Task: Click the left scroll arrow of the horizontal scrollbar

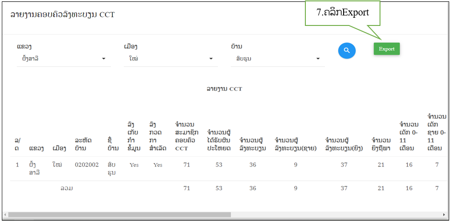Action: pyautogui.click(x=5, y=215)
